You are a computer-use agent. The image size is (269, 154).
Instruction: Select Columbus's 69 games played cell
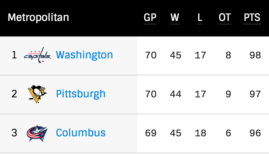click(151, 133)
